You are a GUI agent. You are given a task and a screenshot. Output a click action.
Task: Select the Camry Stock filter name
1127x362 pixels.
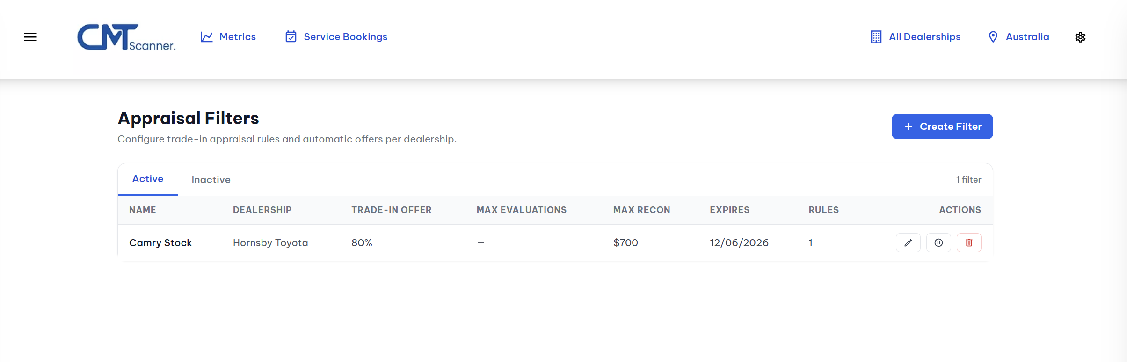point(160,243)
